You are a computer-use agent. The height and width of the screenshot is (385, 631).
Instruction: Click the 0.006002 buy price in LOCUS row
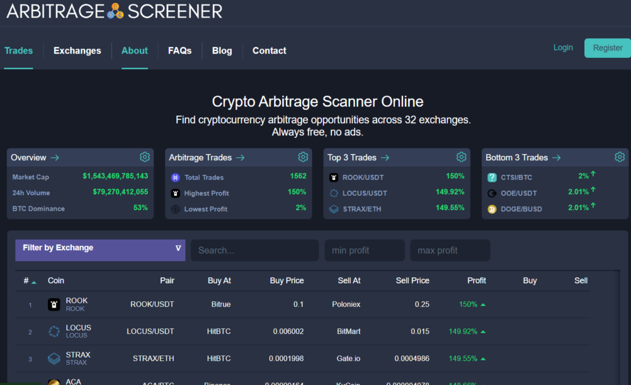288,331
